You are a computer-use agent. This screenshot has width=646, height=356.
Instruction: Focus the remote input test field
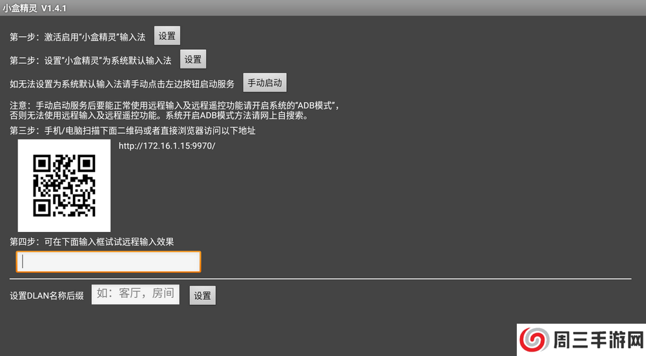point(109,262)
